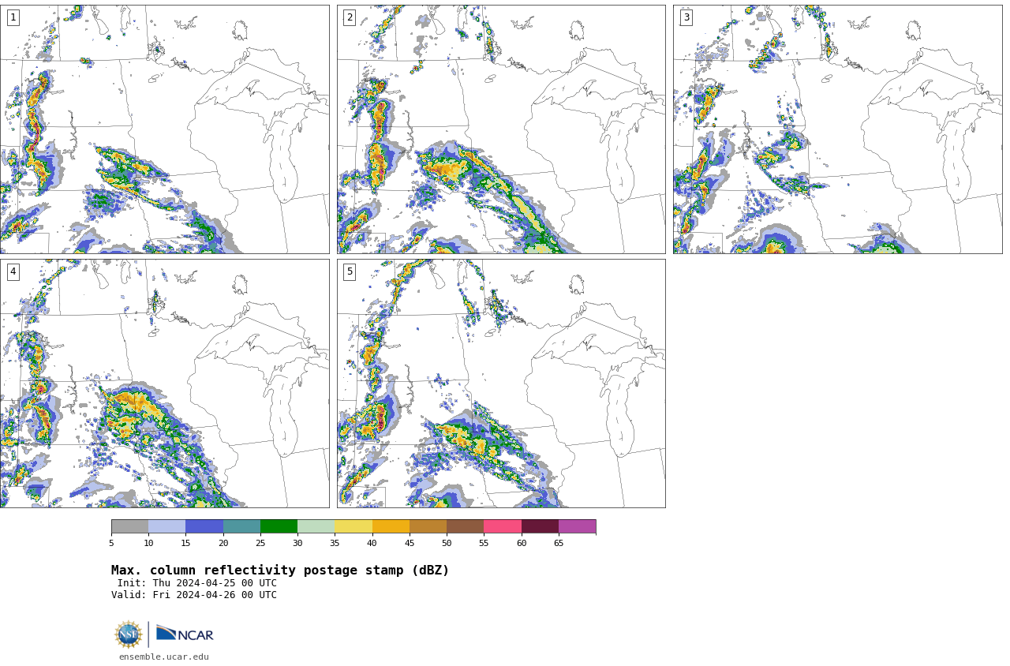Click the maroon 60-65 dBZ swatch

pyautogui.click(x=540, y=526)
